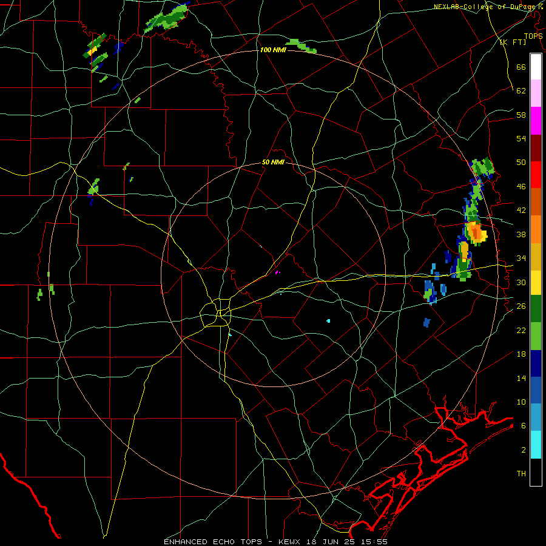
Task: Click the cyan legend swatch beside 2
Action: pyautogui.click(x=536, y=445)
